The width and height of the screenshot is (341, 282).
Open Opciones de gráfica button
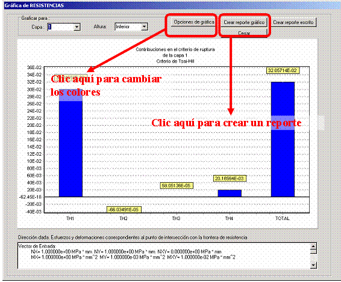pos(194,22)
